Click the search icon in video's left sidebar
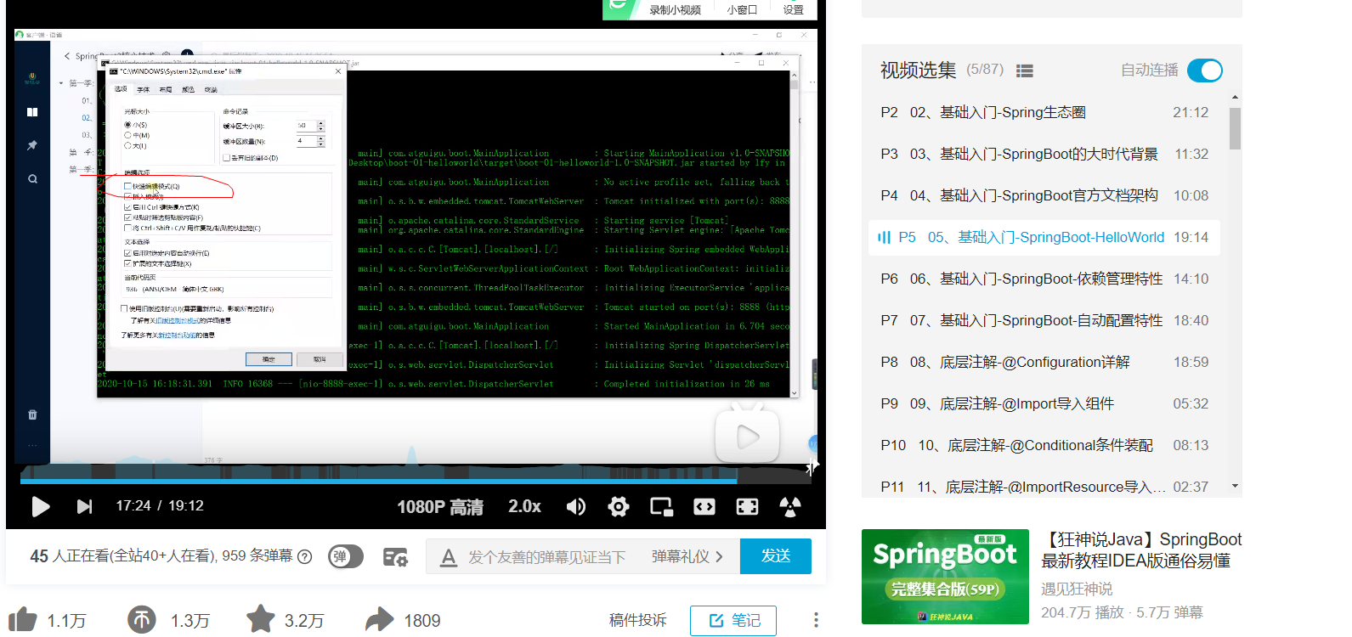The height and width of the screenshot is (637, 1352). click(x=32, y=179)
